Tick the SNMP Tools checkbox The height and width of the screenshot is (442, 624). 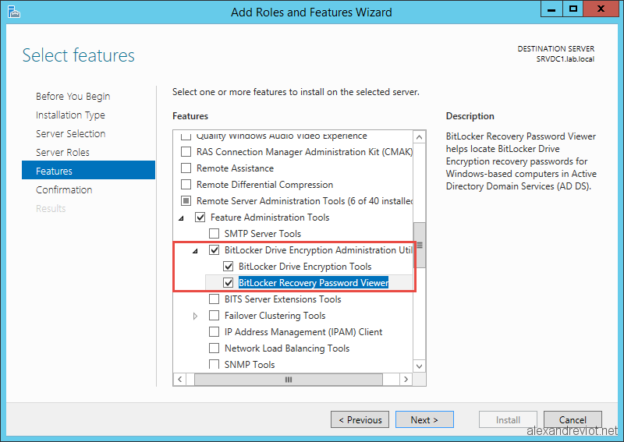(x=214, y=365)
